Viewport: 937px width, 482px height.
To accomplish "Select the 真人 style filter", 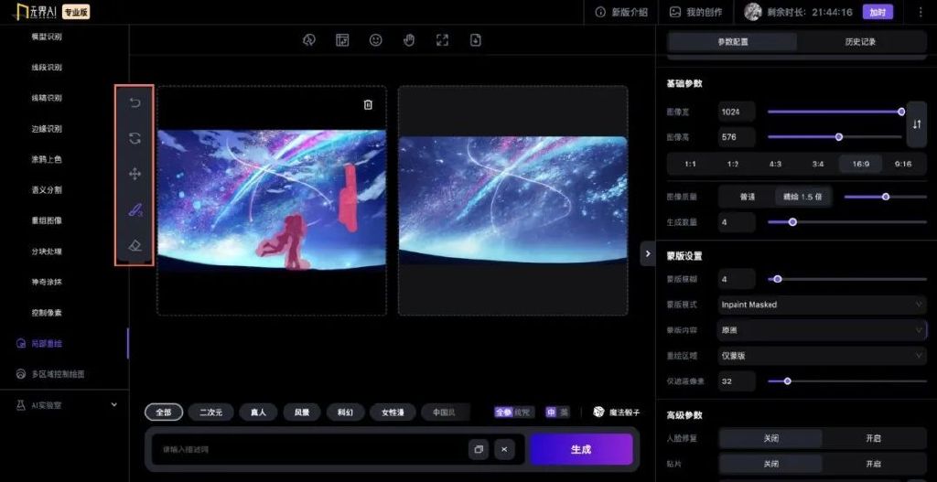I will point(258,412).
